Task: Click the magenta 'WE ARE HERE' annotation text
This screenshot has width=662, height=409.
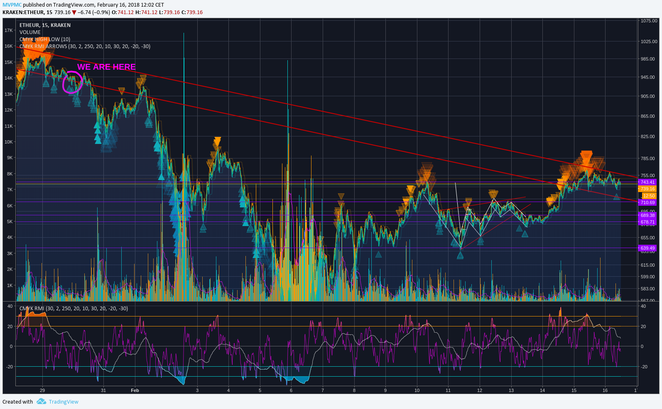Action: 106,67
